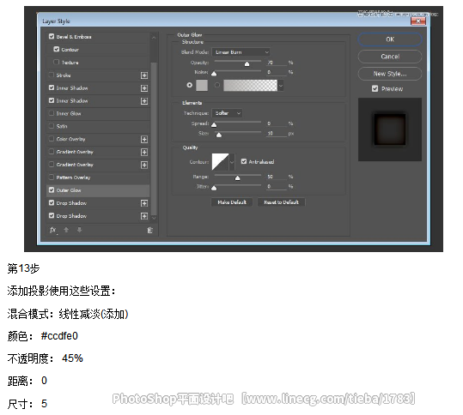
Task: Click the gradient preview bar
Action: (251, 86)
